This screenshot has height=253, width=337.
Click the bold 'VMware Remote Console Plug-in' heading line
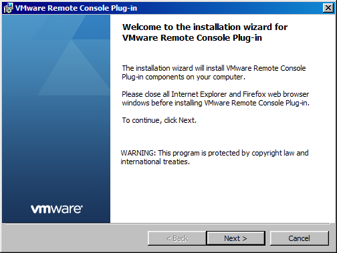(192, 37)
